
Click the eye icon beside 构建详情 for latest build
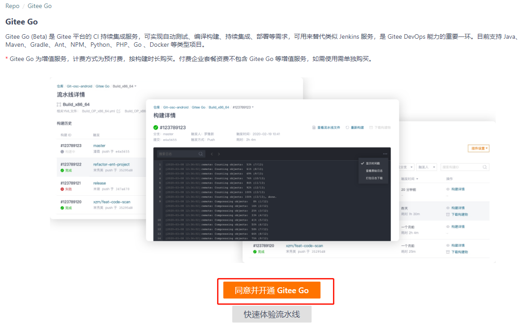[448, 190]
